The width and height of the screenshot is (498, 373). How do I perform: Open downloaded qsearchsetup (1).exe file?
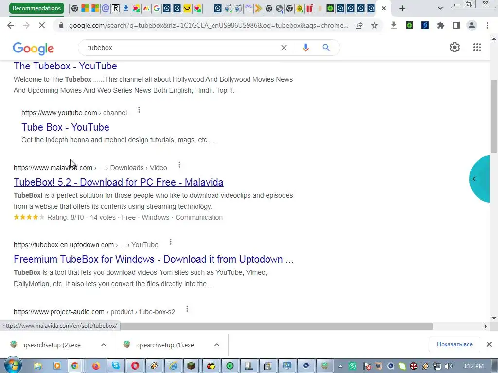coord(165,345)
